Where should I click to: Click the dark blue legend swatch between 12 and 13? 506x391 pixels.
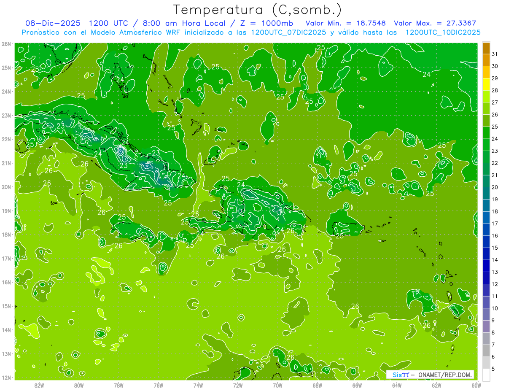coord(486,278)
